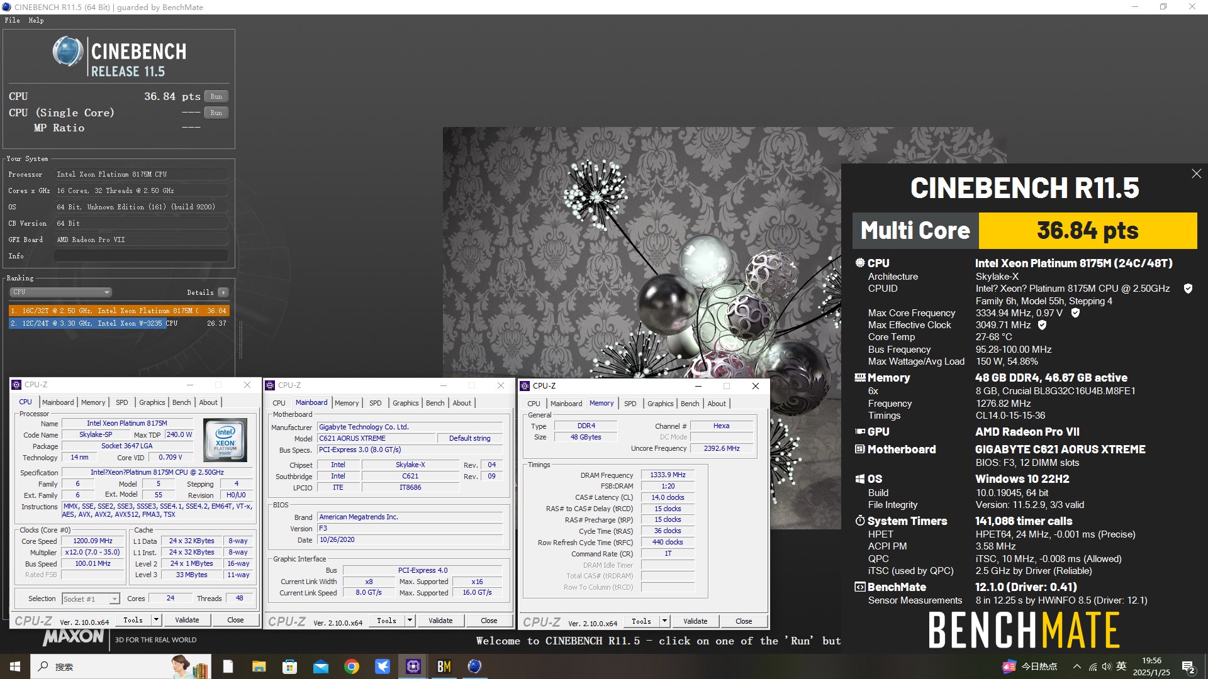Open Graphics tab in third CPU-Z window

[x=660, y=404]
